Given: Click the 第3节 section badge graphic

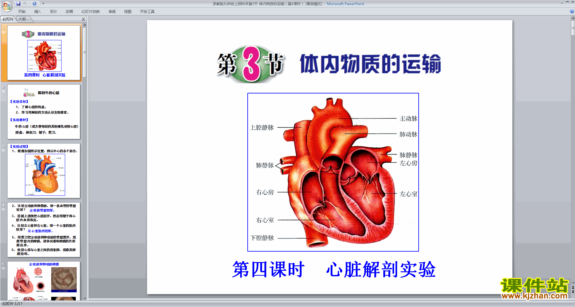Looking at the screenshot, I should coord(251,64).
